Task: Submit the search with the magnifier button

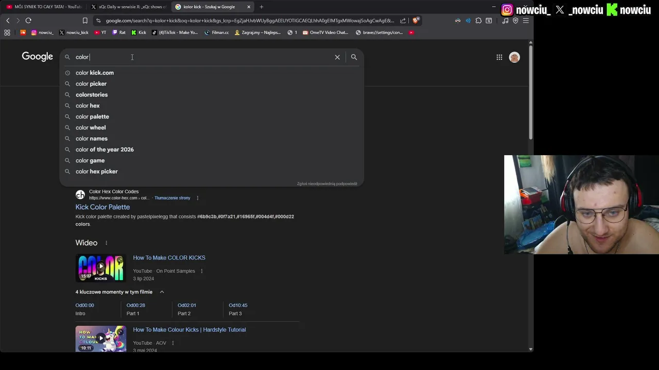Action: click(354, 57)
